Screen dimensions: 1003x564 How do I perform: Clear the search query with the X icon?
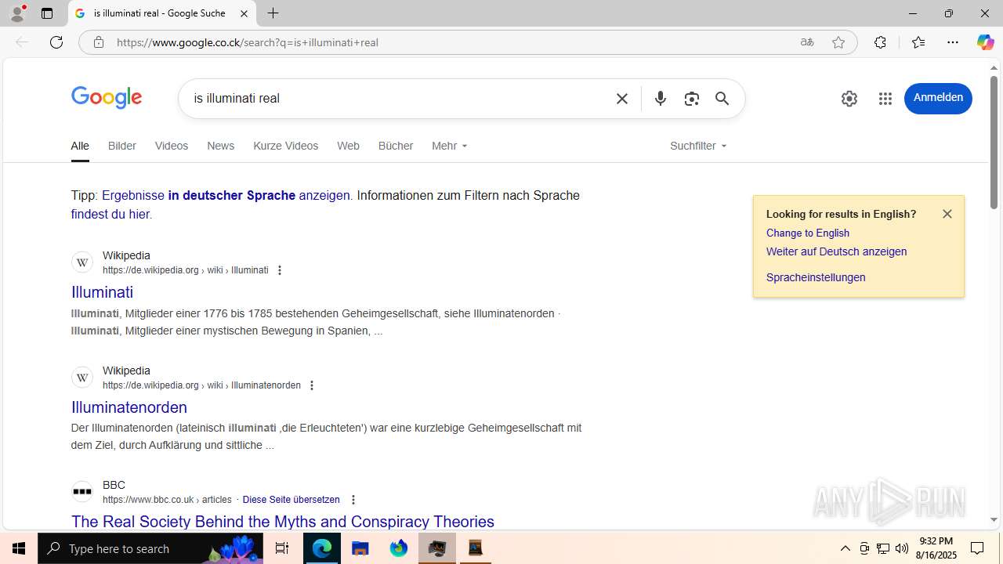point(622,99)
